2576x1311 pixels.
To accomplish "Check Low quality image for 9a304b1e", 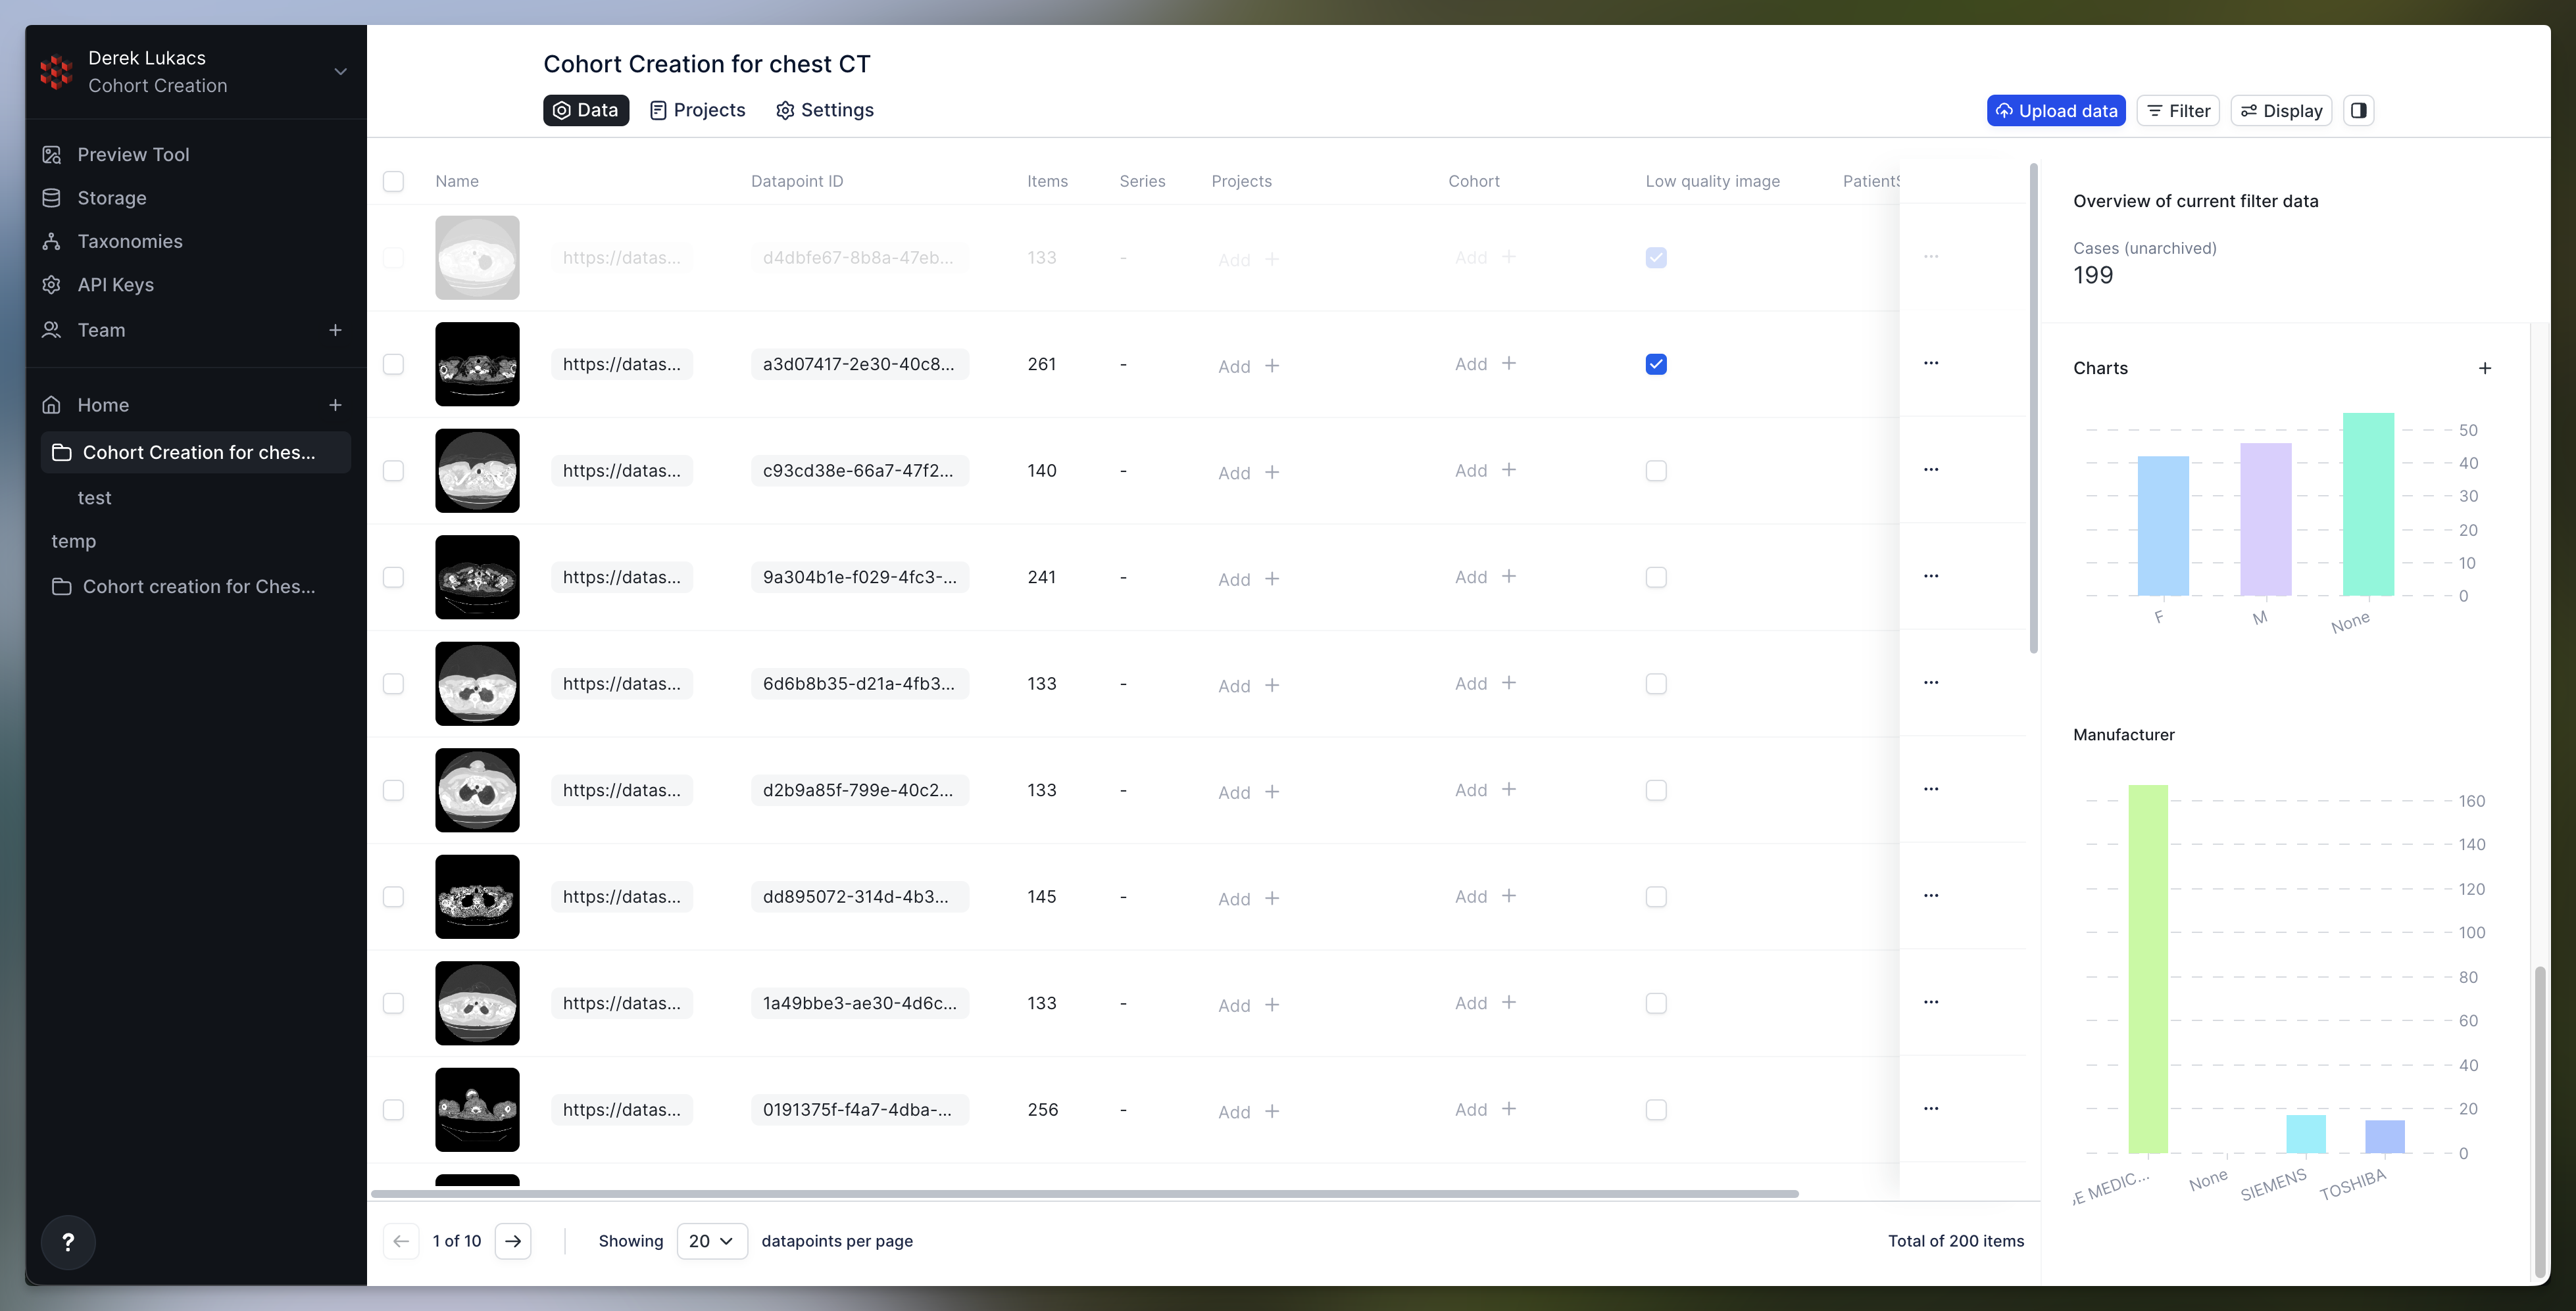I will click(x=1656, y=577).
